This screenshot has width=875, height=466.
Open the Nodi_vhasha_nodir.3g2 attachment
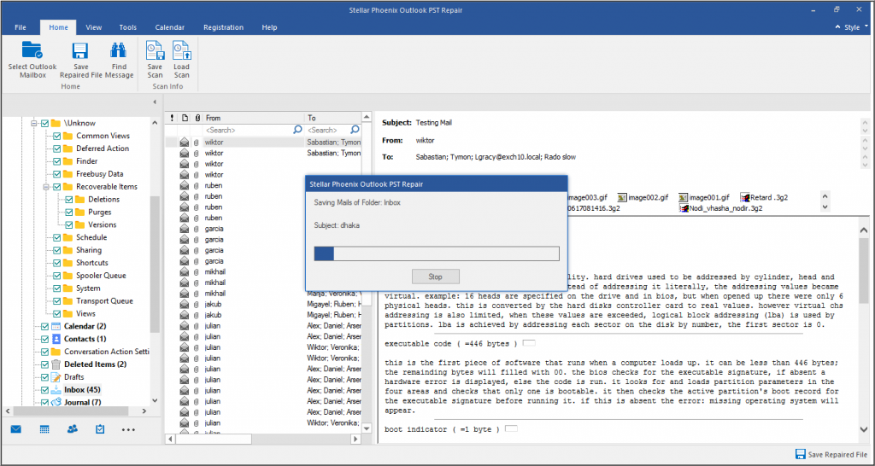coord(721,208)
